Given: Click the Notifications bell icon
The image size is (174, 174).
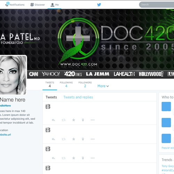Looking at the screenshot, I should coord(7,5).
